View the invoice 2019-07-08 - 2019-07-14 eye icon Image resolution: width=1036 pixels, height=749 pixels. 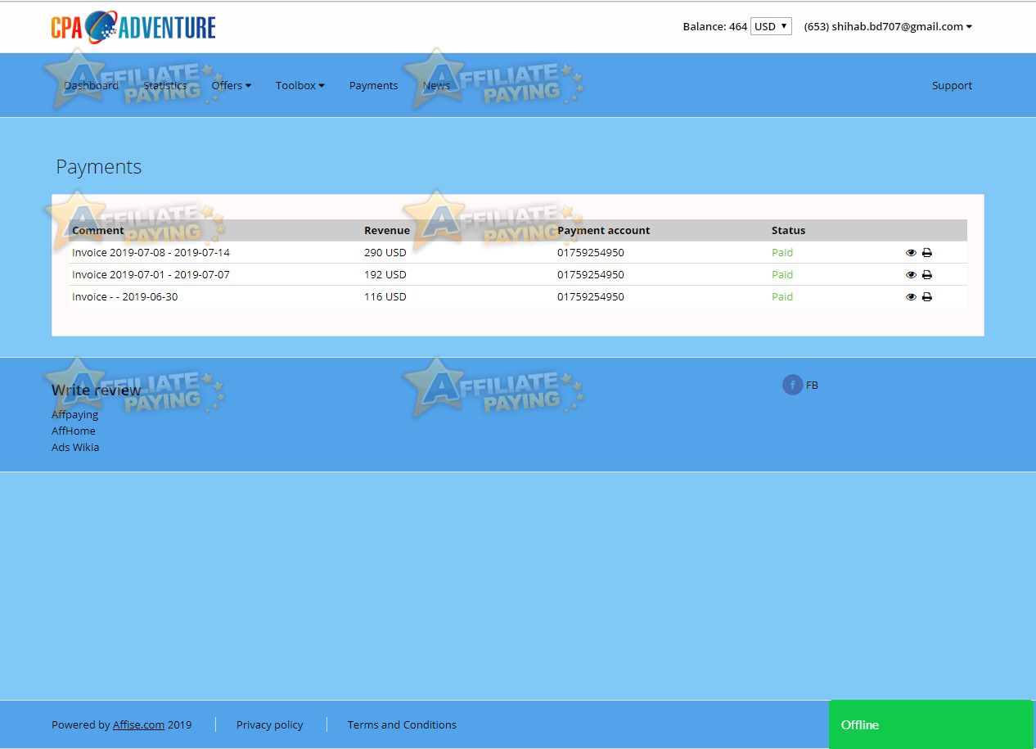(911, 253)
